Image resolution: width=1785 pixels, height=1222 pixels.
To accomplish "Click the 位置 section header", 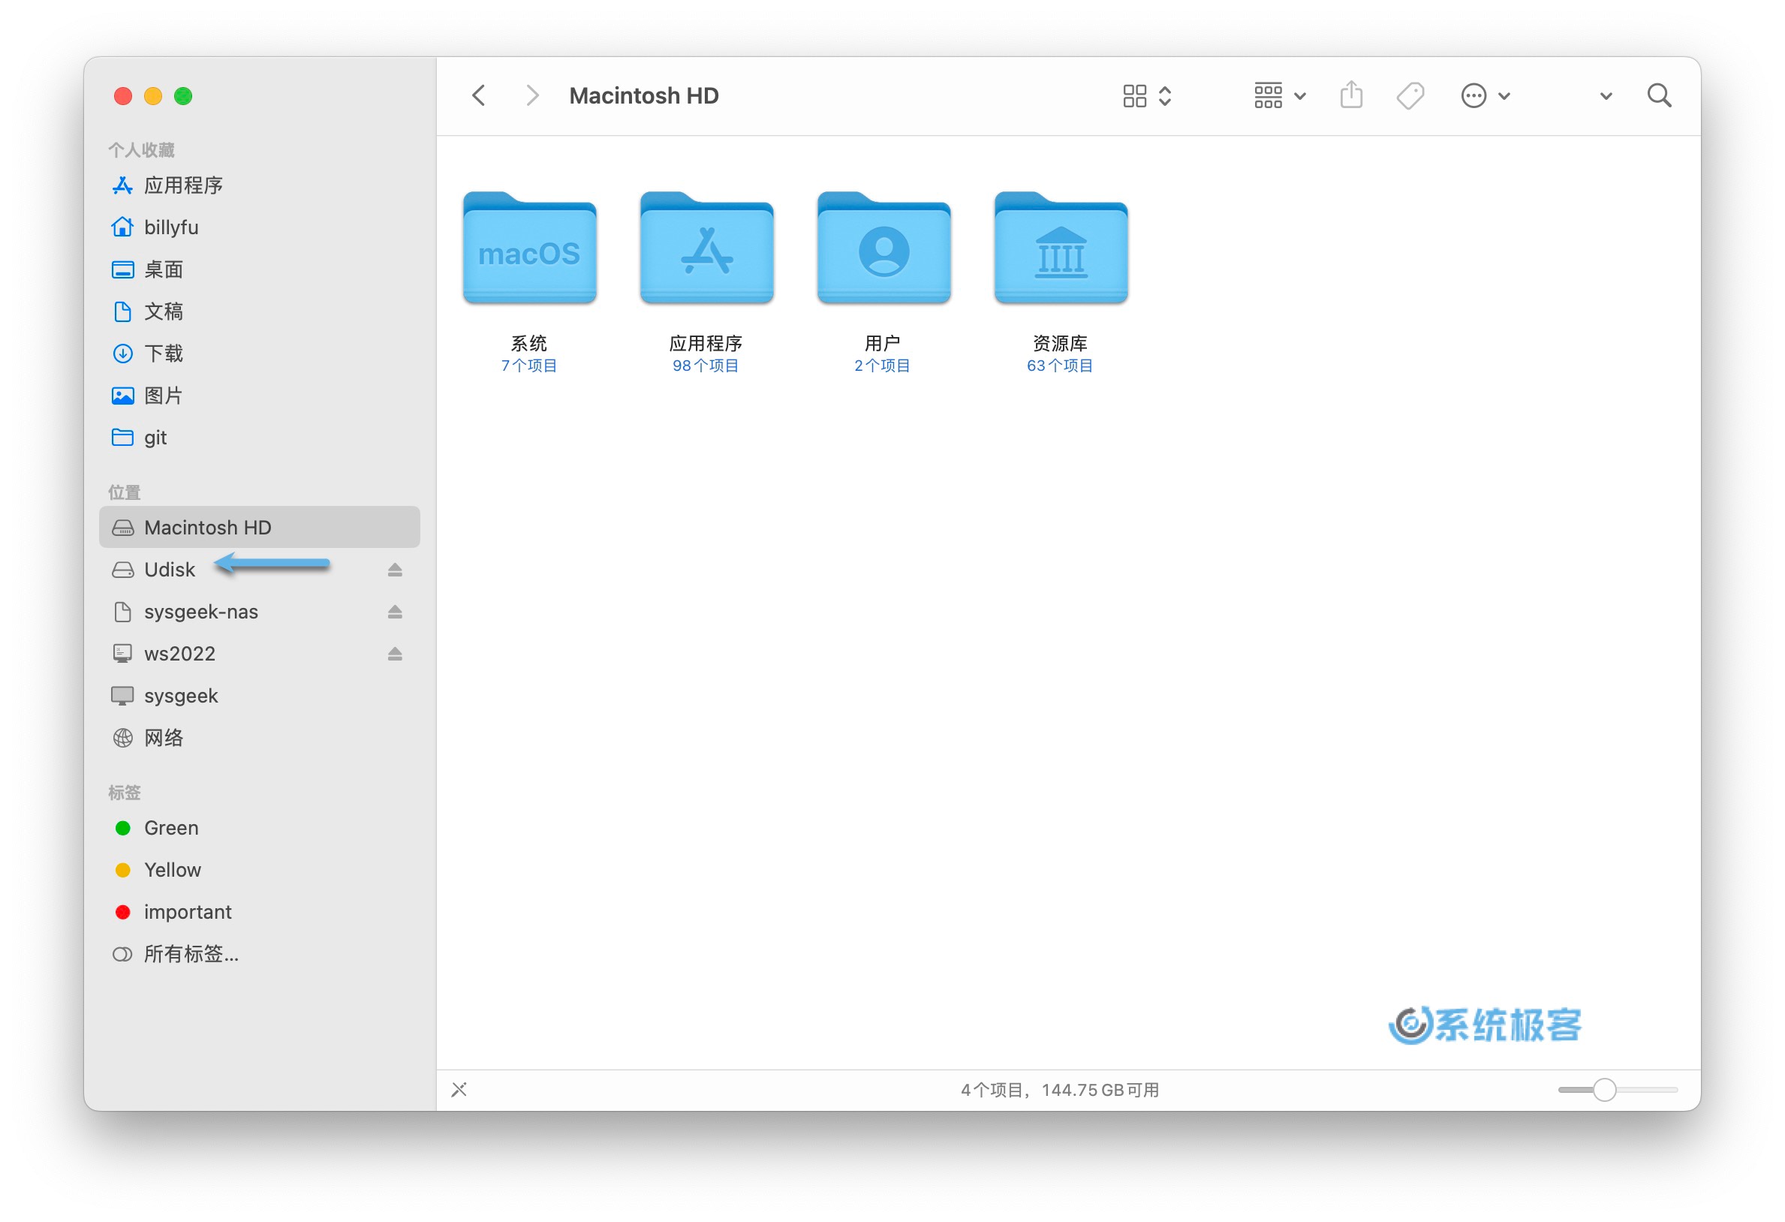I will tap(125, 492).
